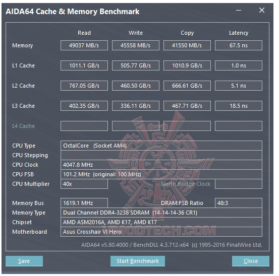Select L1 Cache copy 1010.9 GB/s
The height and width of the screenshot is (276, 279).
(187, 65)
